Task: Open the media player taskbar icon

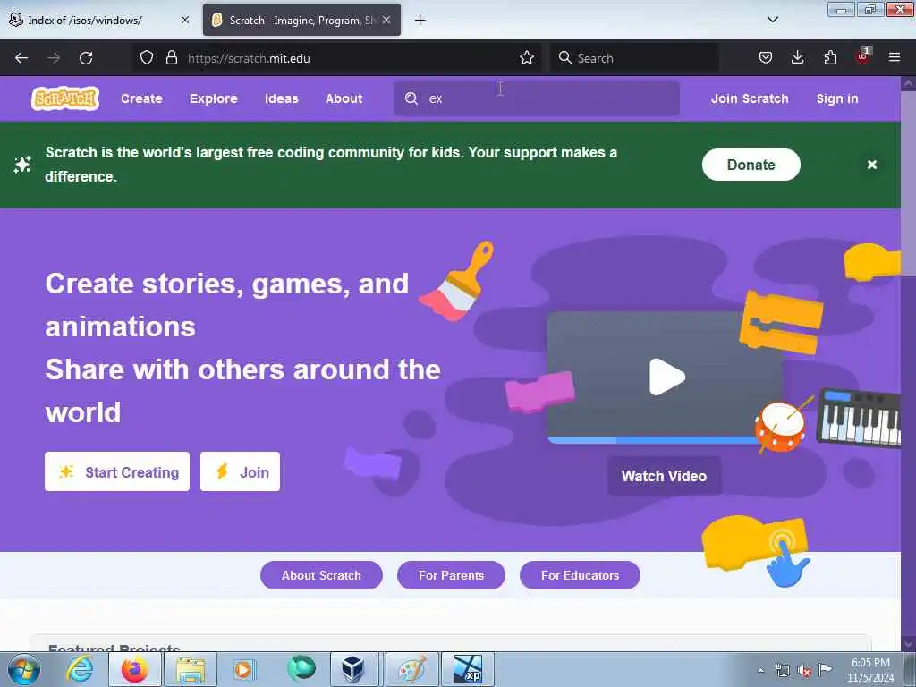Action: 243,670
